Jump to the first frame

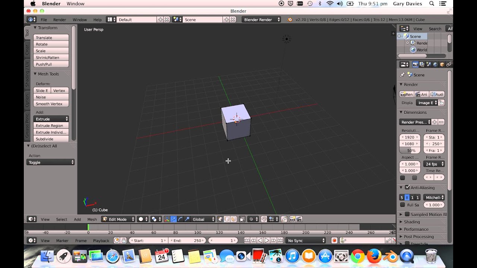click(247, 240)
